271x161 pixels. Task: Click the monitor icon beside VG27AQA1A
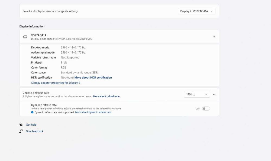pos(25,37)
